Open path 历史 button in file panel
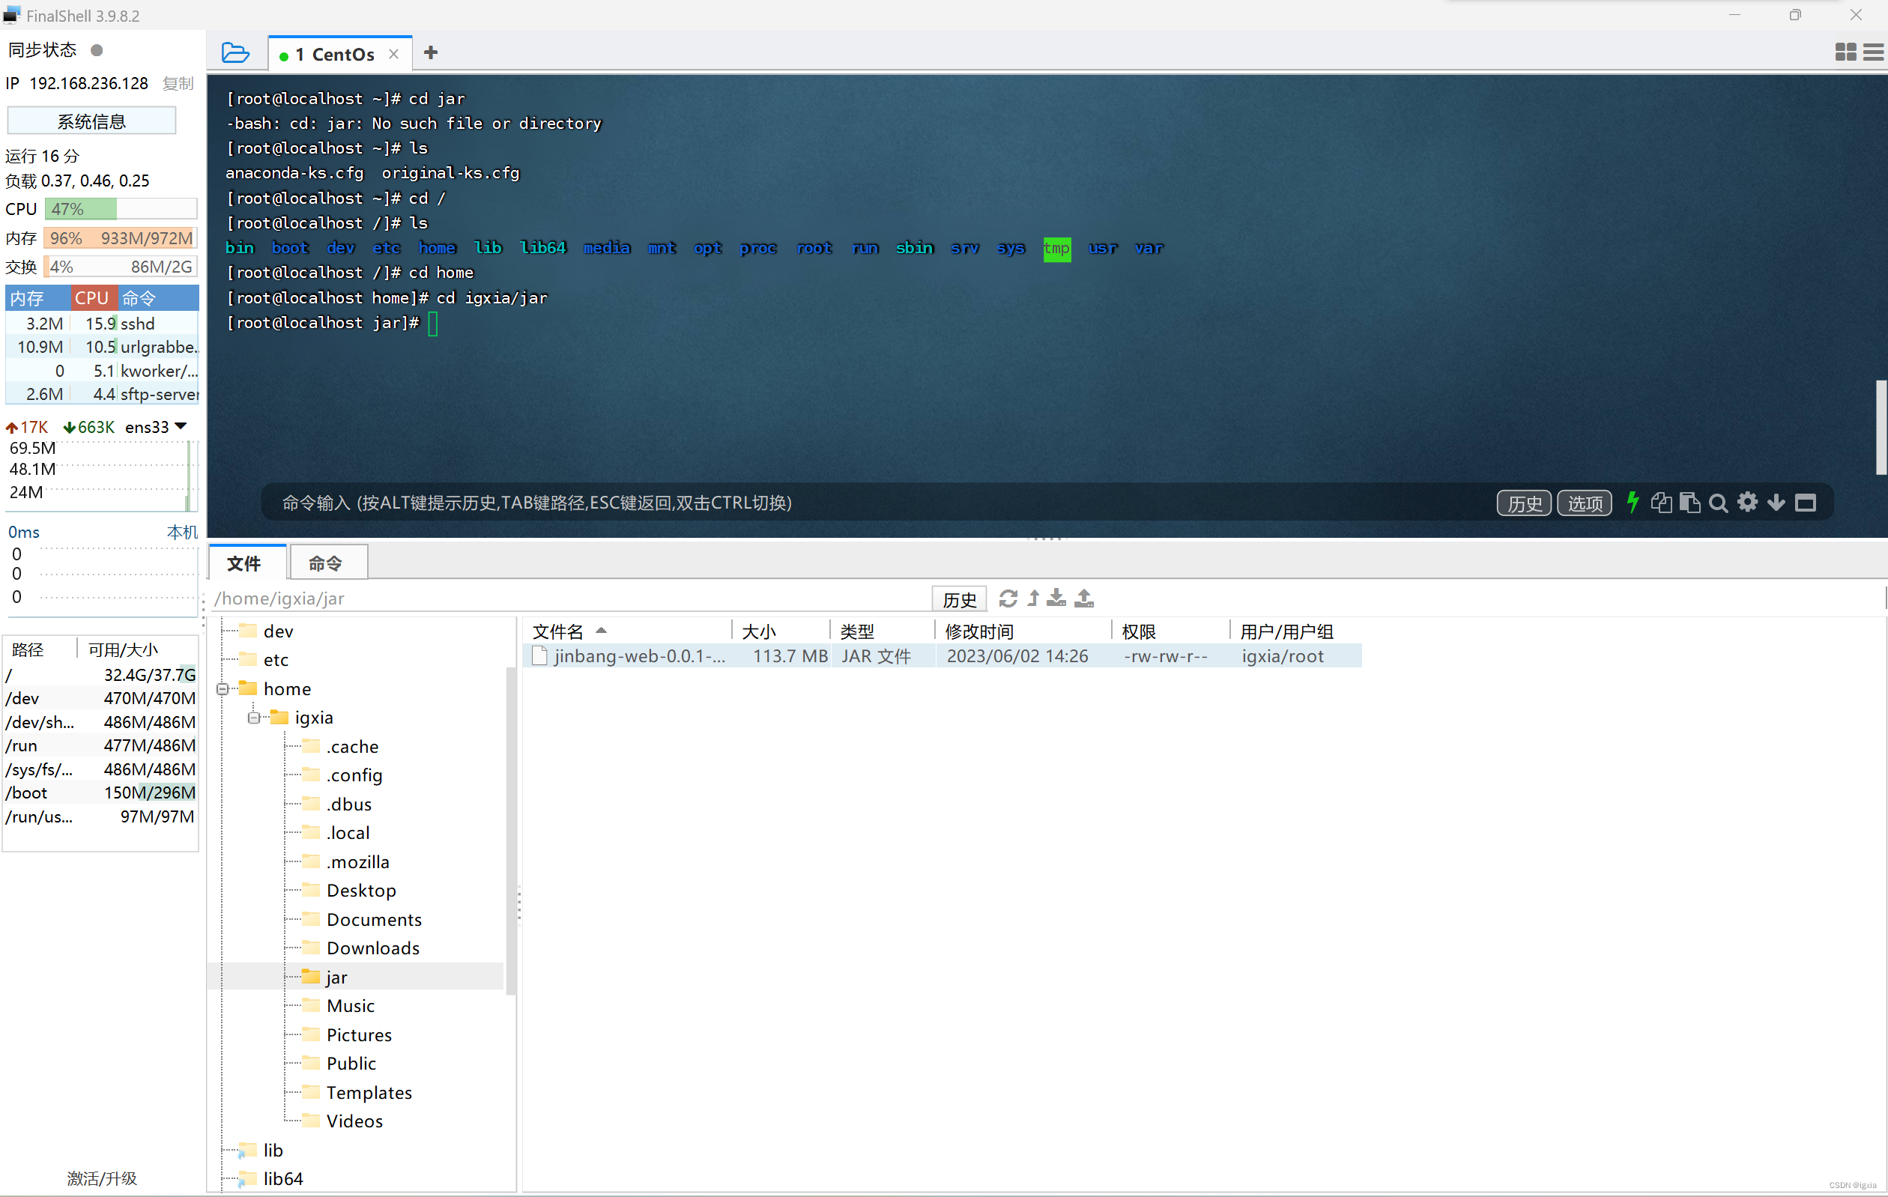1888x1197 pixels. tap(959, 600)
